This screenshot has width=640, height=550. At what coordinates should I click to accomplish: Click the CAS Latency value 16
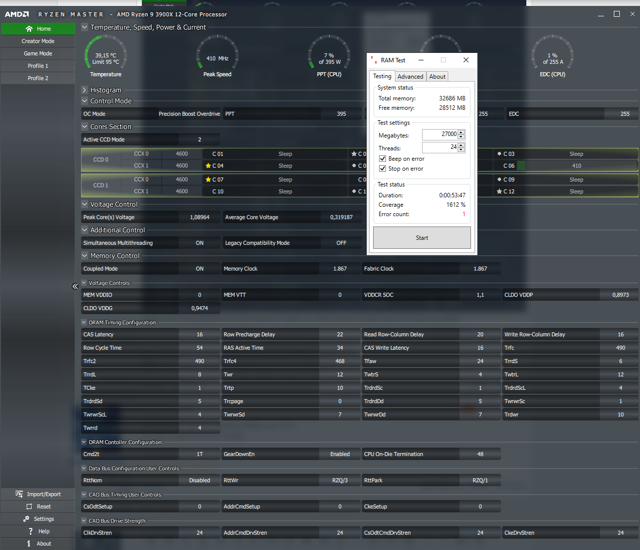[200, 334]
